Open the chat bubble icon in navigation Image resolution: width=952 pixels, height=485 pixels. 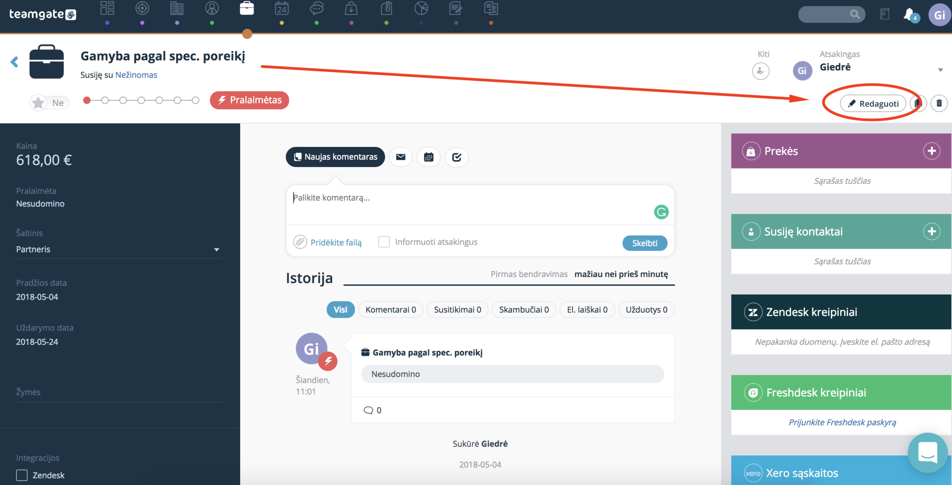pyautogui.click(x=316, y=8)
